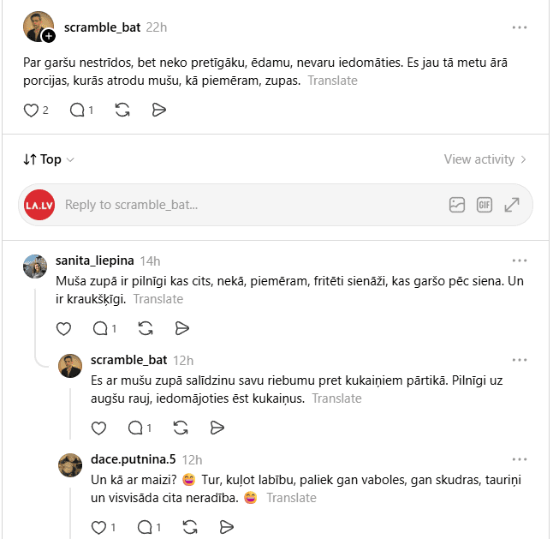This screenshot has height=539, width=553.
Task: Open the Top sort dropdown
Action: 49,159
